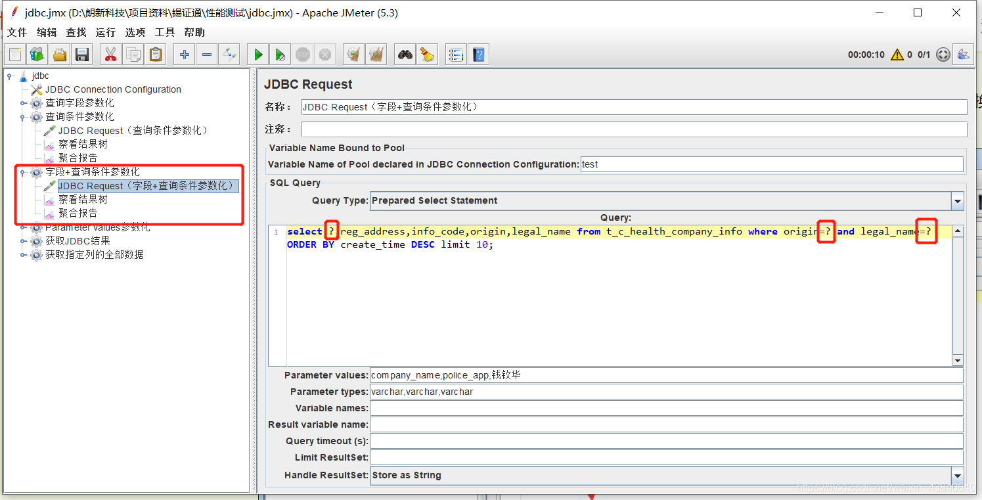
Task: Select 察看结果树 under 查询条件参数化
Action: point(83,144)
